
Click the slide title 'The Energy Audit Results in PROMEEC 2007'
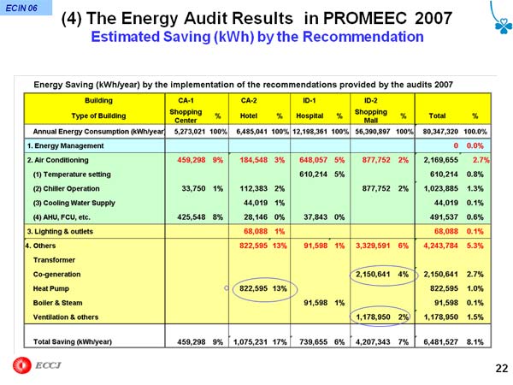(256, 18)
